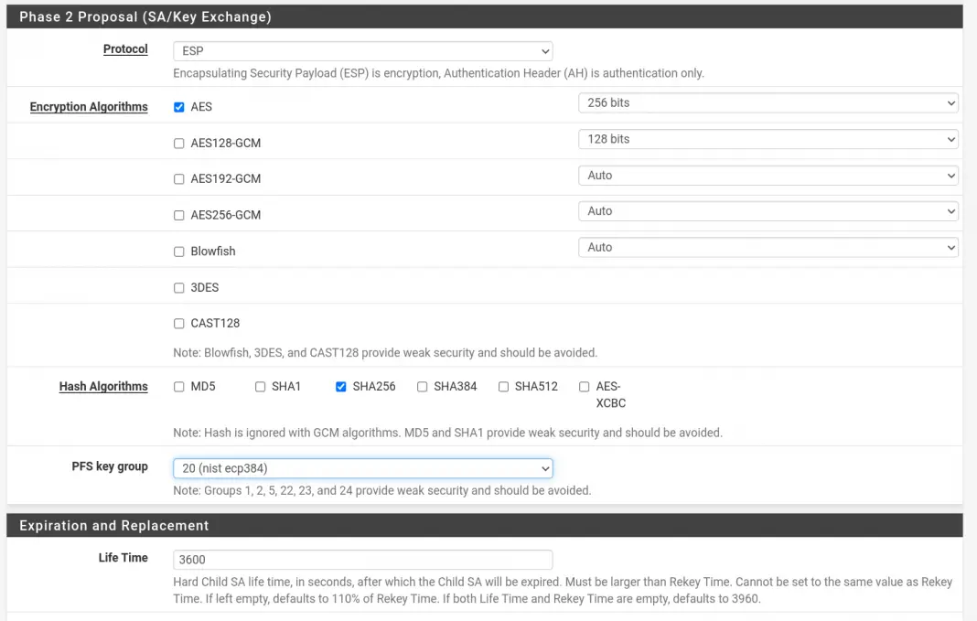The image size is (977, 621).
Task: Open the Blowfish key length dropdown
Action: point(767,247)
